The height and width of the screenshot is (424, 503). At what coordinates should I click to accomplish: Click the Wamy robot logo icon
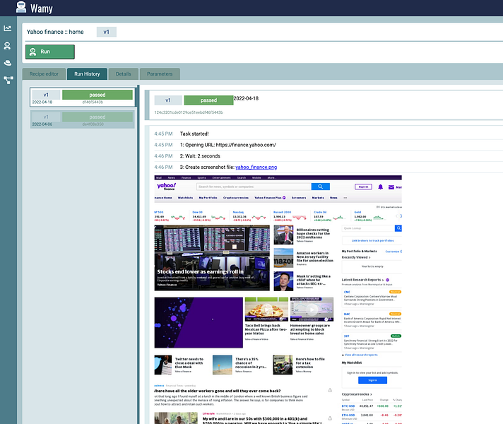click(21, 7)
